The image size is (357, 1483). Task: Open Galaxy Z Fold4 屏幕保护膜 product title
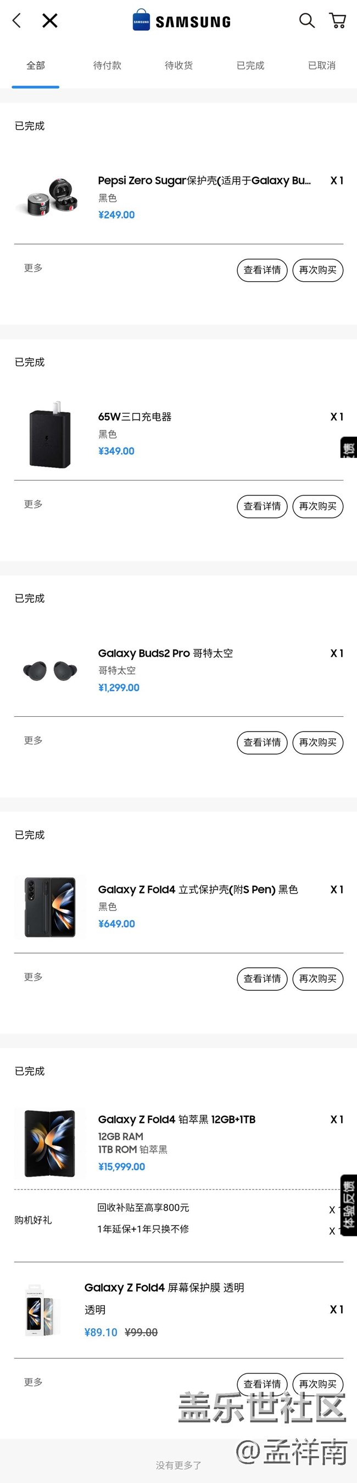pos(164,1287)
